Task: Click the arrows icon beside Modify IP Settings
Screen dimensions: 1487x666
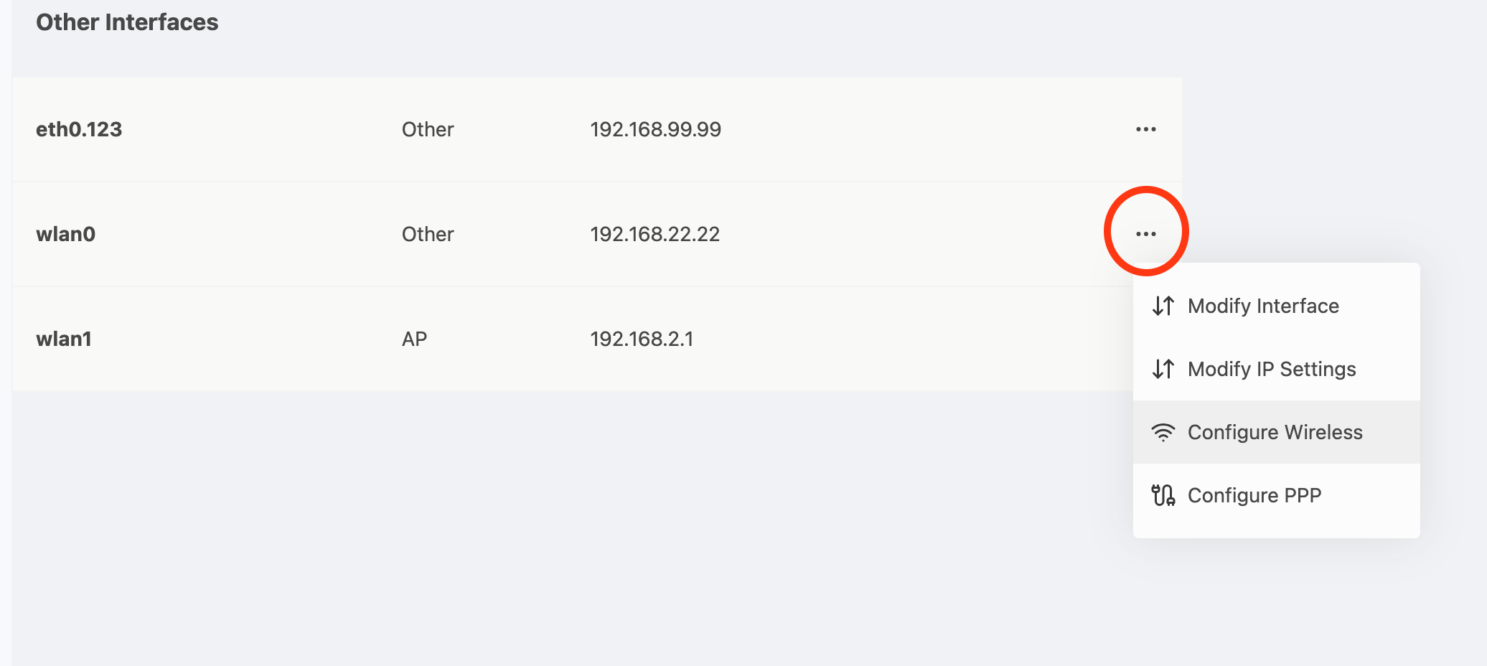Action: click(x=1163, y=369)
